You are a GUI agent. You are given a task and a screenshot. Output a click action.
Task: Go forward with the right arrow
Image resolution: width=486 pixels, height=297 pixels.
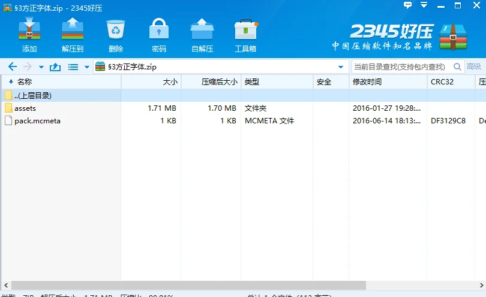click(28, 66)
